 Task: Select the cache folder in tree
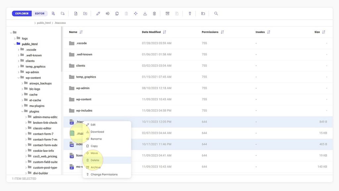pos(33,95)
